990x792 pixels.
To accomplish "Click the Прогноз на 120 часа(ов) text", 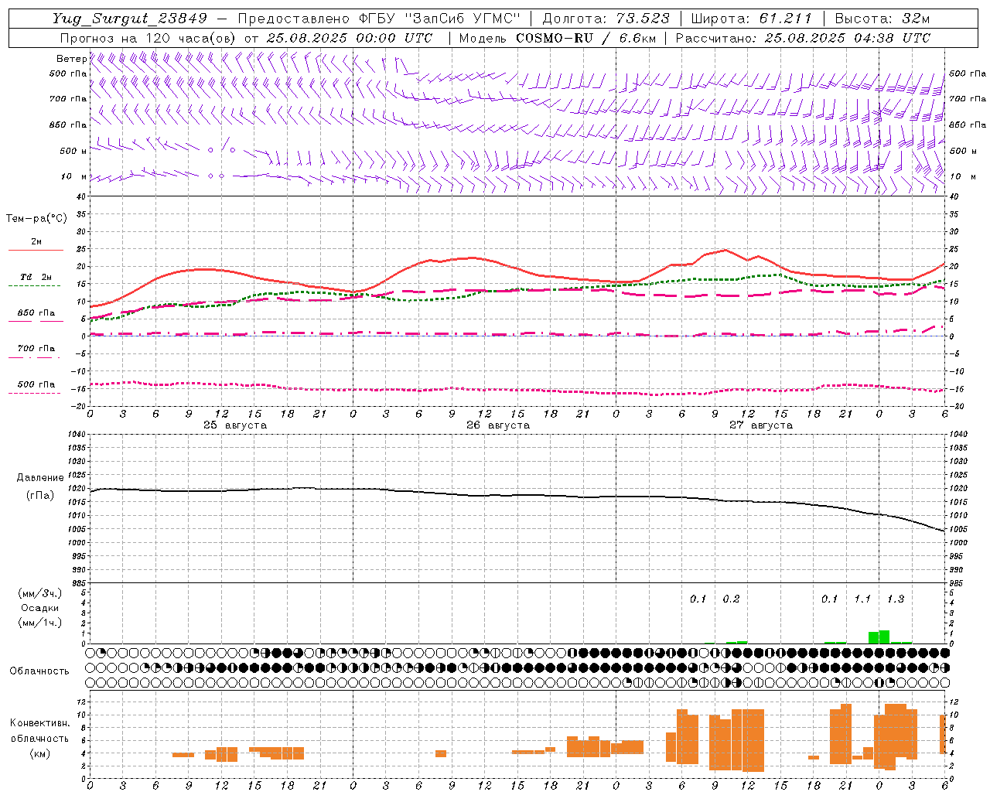I will click(148, 38).
